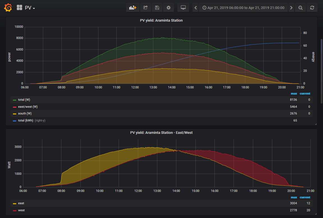Screen dimensions: 323x218
Task: Toggle west series in legend
Action: click(21, 210)
